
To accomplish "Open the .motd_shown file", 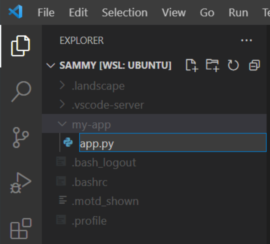I will click(105, 201).
